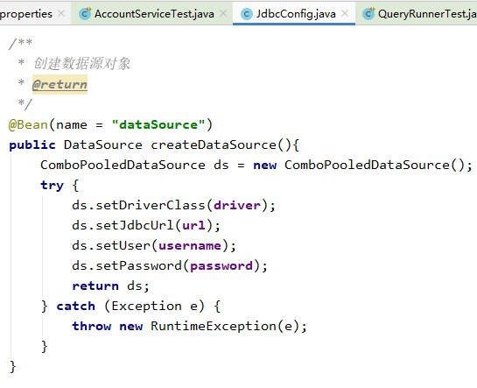Close the JdbcConfig.java tab
The height and width of the screenshot is (388, 477).
345,13
